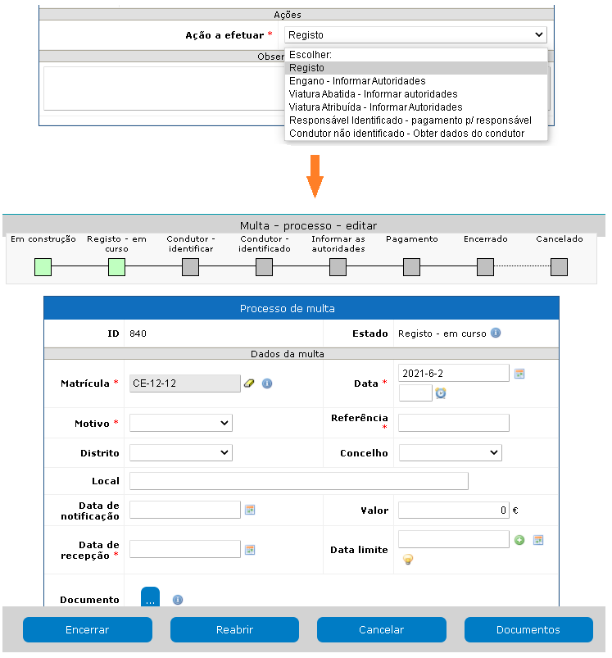
Task: Click the eraser icon beside Matrícula field
Action: 250,383
